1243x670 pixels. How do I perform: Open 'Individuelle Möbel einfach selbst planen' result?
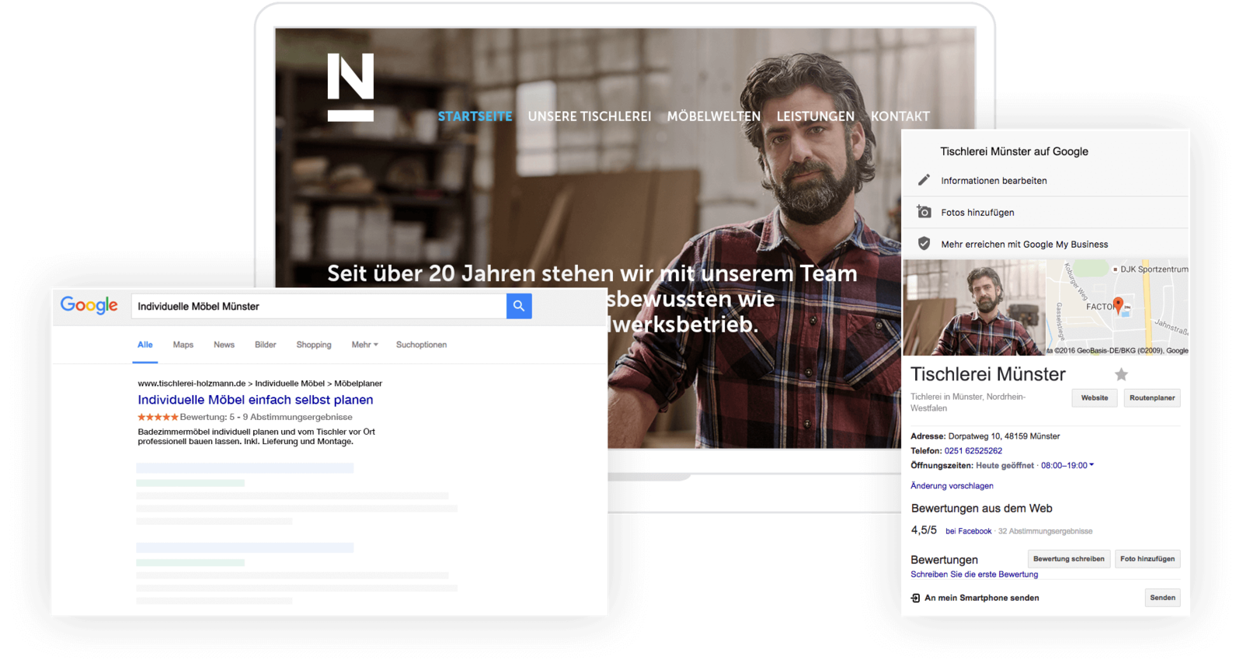256,400
